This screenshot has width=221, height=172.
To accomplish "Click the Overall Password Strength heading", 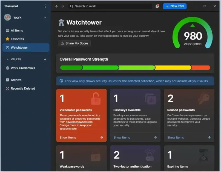I will (x=84, y=59).
